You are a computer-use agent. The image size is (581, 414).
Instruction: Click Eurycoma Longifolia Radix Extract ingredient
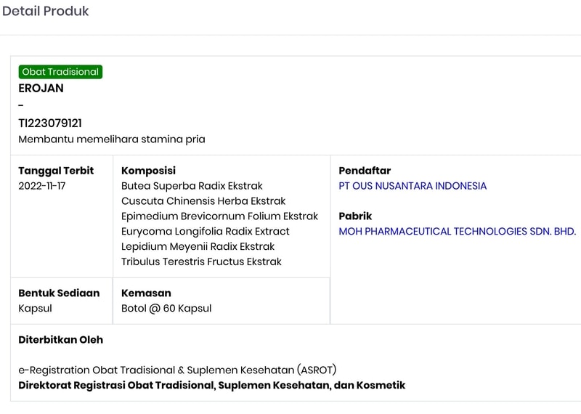(205, 232)
